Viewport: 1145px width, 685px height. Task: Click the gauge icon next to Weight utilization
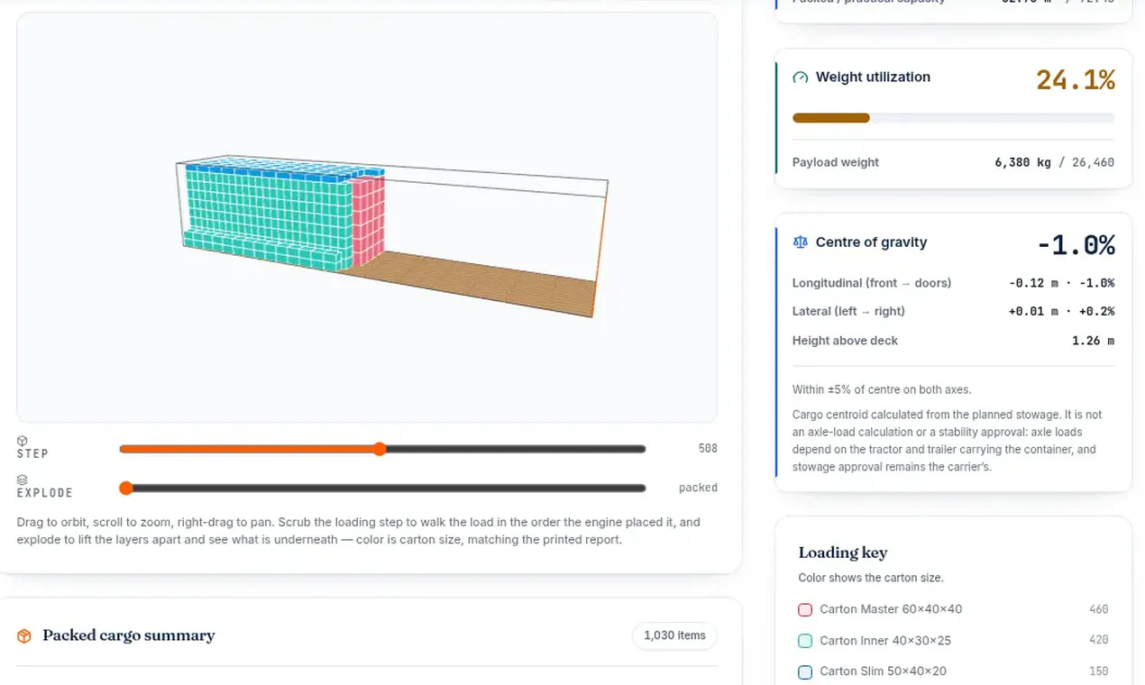pyautogui.click(x=800, y=78)
